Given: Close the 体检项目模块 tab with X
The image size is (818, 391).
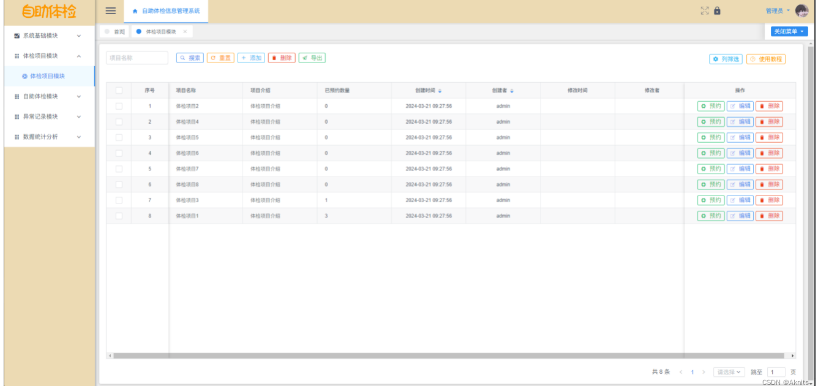Looking at the screenshot, I should tap(185, 31).
